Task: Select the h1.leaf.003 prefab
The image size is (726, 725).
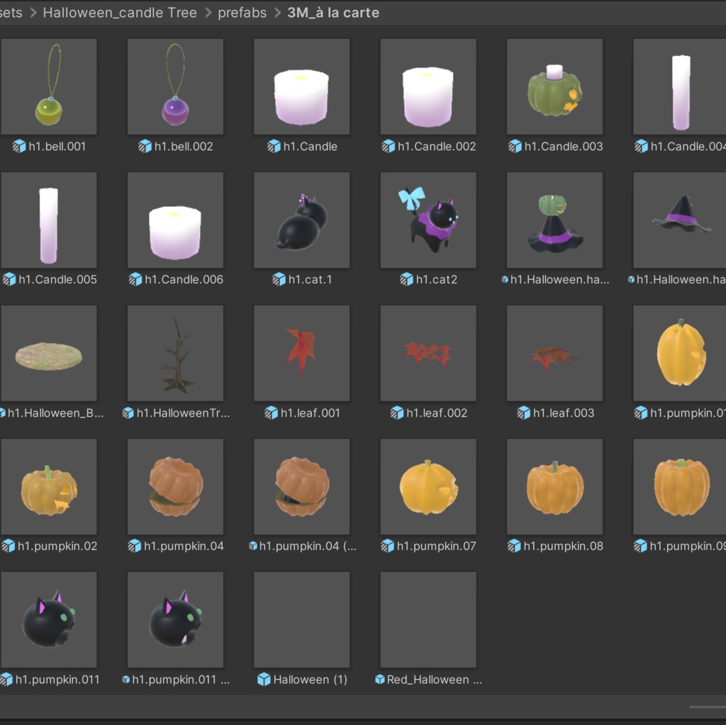Action: click(x=554, y=353)
